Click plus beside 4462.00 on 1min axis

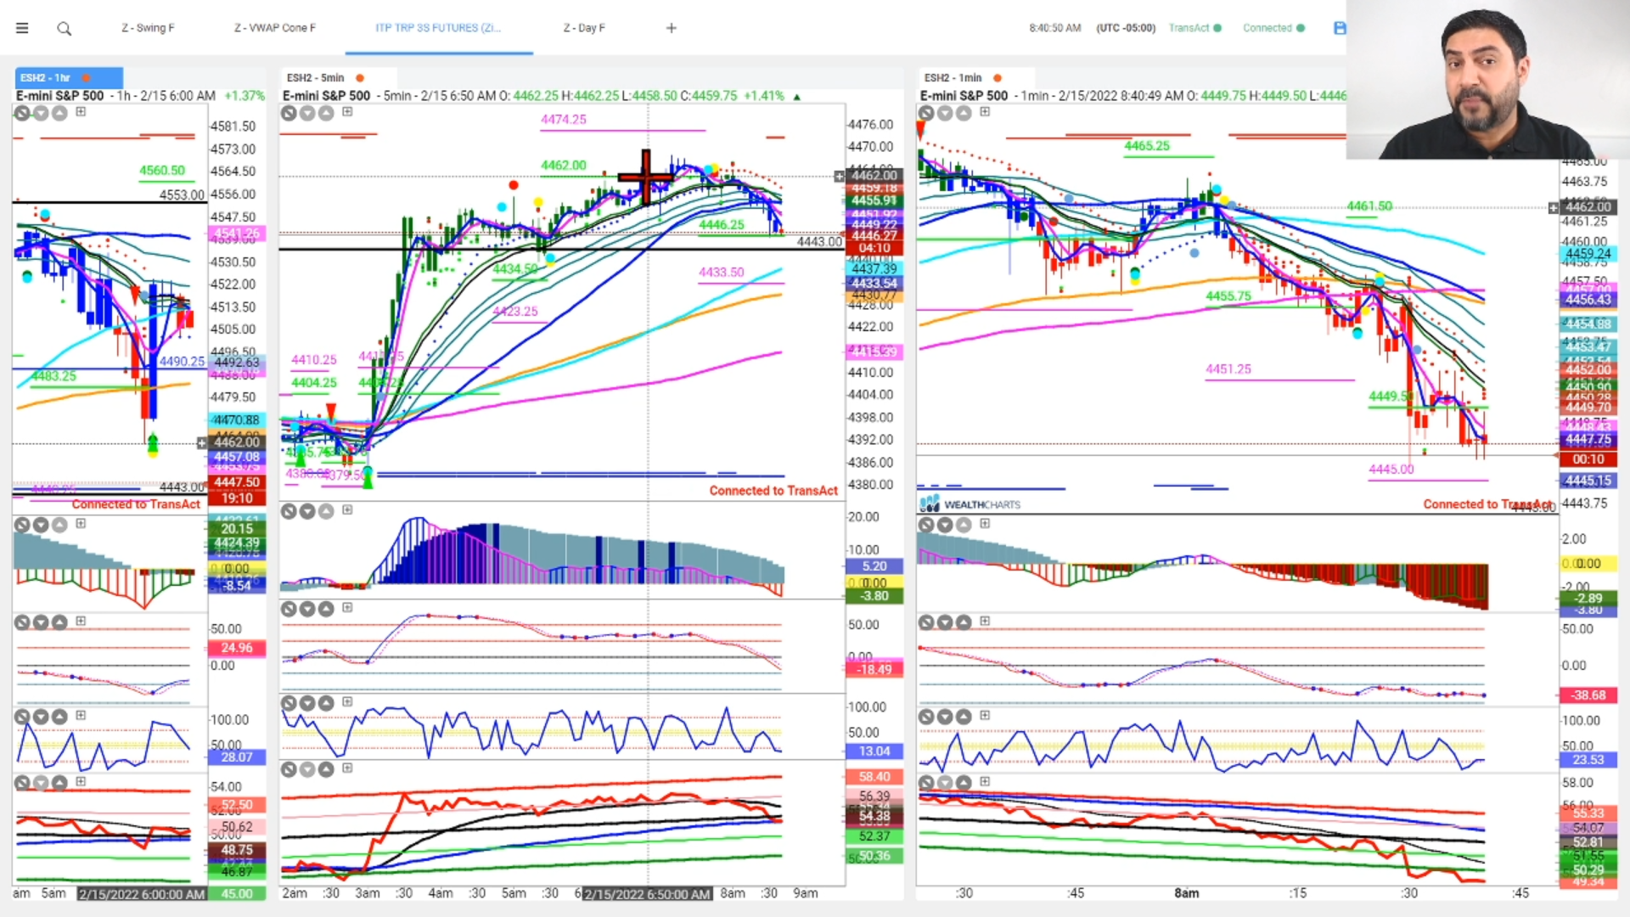point(1554,207)
